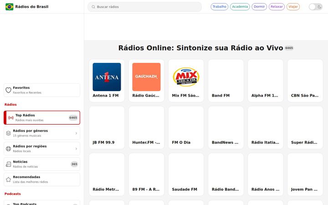
Task: Select the Academia mood tag
Action: pos(240,7)
